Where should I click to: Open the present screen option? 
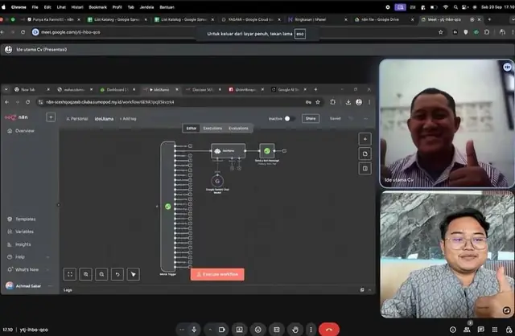tap(239, 330)
